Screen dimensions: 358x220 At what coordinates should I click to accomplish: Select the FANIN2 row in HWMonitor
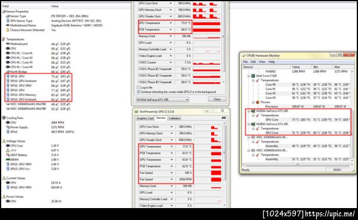(296, 72)
